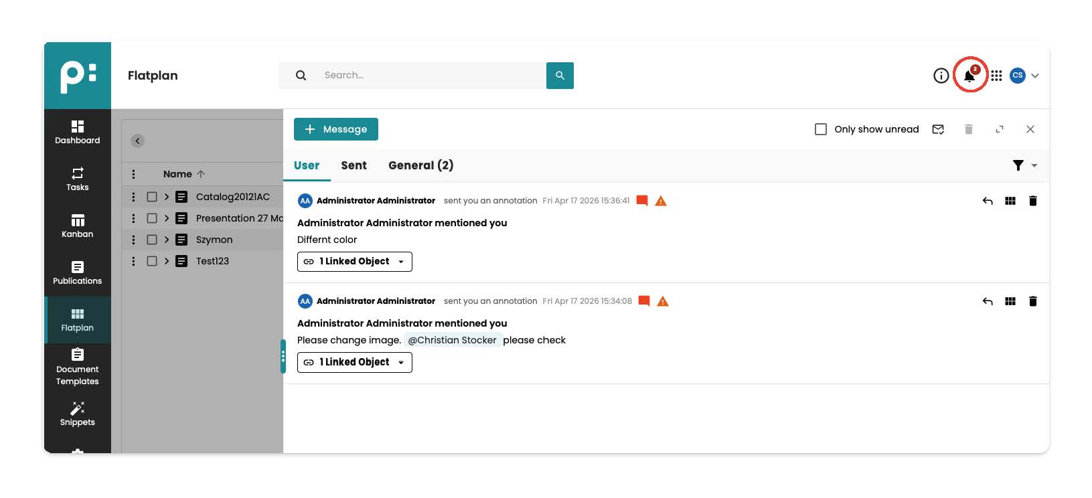This screenshot has height=498, width=1092.
Task: Switch to the General (2) tab
Action: (421, 165)
